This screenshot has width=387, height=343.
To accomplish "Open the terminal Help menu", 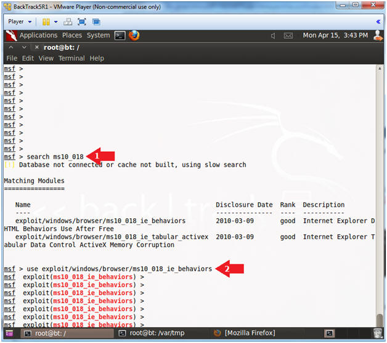I will pos(97,58).
